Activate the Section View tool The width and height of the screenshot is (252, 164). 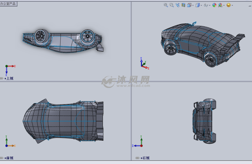tap(183, 5)
